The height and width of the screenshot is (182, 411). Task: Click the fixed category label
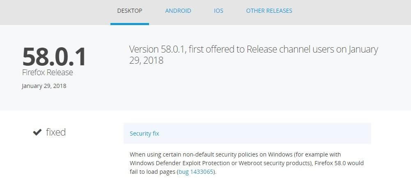tap(56, 132)
